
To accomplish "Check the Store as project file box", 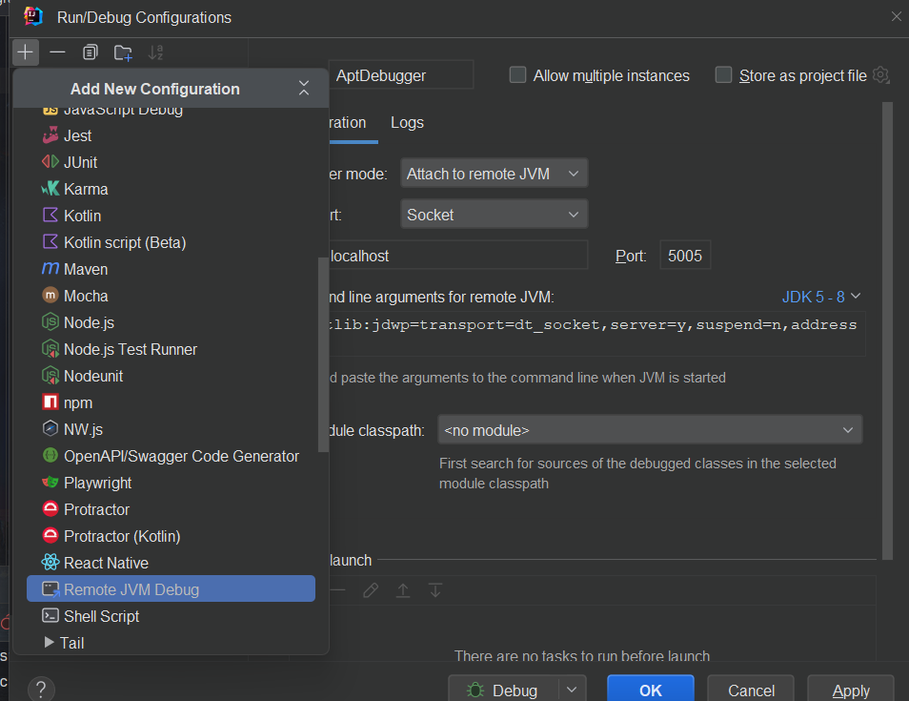I will click(723, 74).
